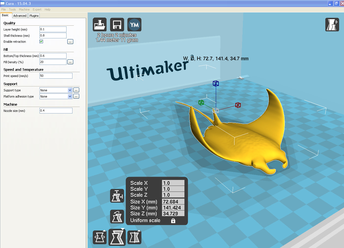The height and width of the screenshot is (248, 344).
Task: Toggle the Uniform scale lock icon
Action: point(173,221)
